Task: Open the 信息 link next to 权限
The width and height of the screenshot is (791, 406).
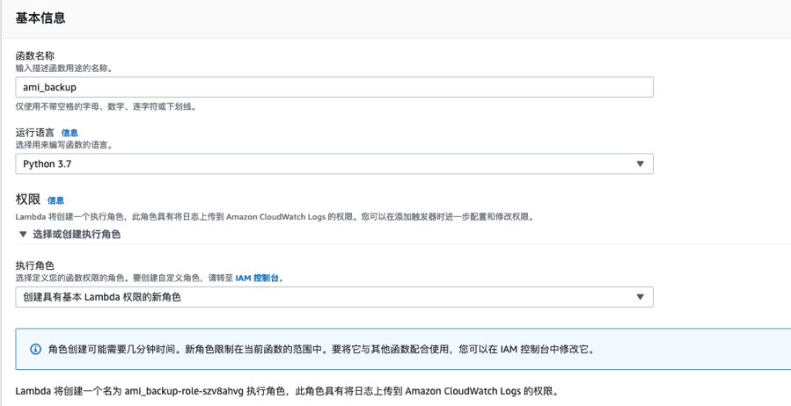Action: pyautogui.click(x=55, y=200)
